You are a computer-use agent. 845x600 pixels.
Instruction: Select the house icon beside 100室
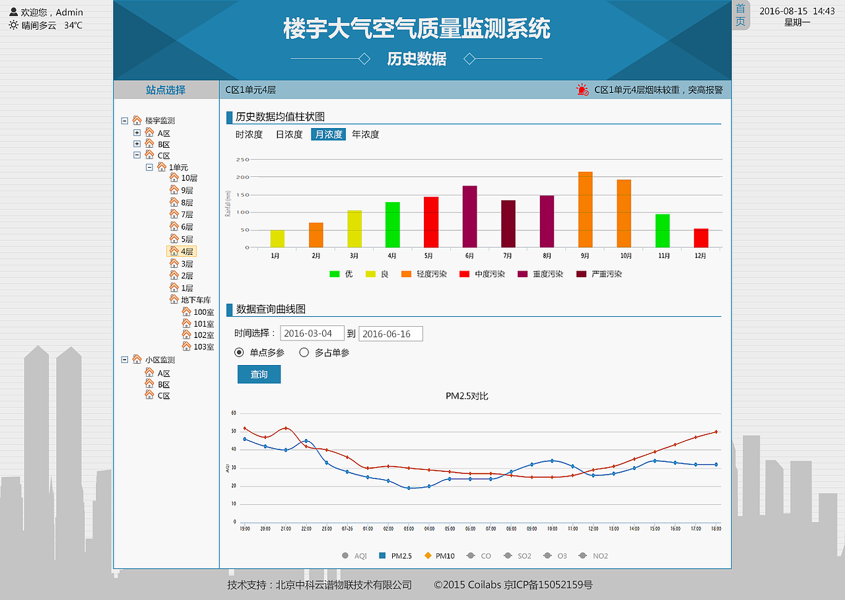tap(187, 312)
